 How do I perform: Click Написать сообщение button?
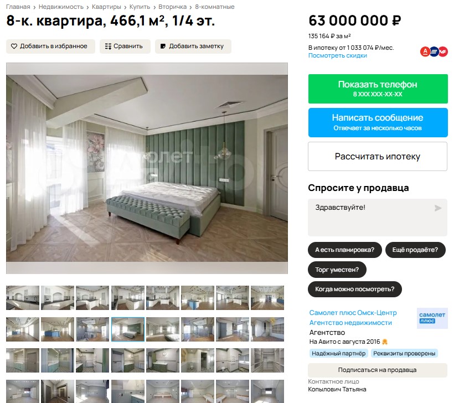click(x=378, y=122)
